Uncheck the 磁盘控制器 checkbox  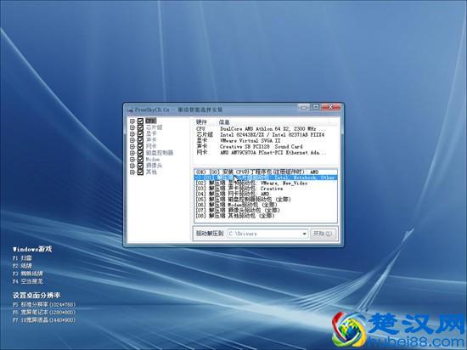(140, 153)
